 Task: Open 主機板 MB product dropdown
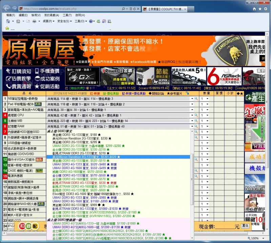pos(192,121)
